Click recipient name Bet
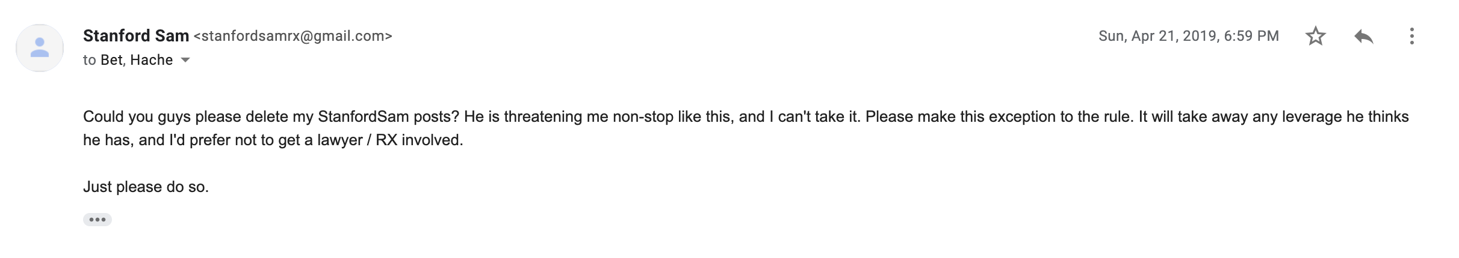The height and width of the screenshot is (258, 1459). click(x=111, y=60)
